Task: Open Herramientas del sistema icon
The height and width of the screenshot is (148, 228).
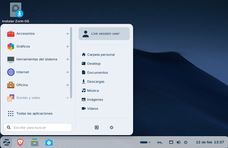Action: click(11, 59)
